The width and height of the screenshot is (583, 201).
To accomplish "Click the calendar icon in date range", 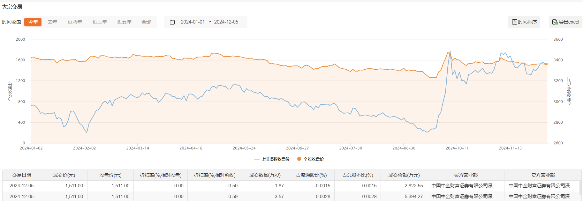I will [x=172, y=22].
